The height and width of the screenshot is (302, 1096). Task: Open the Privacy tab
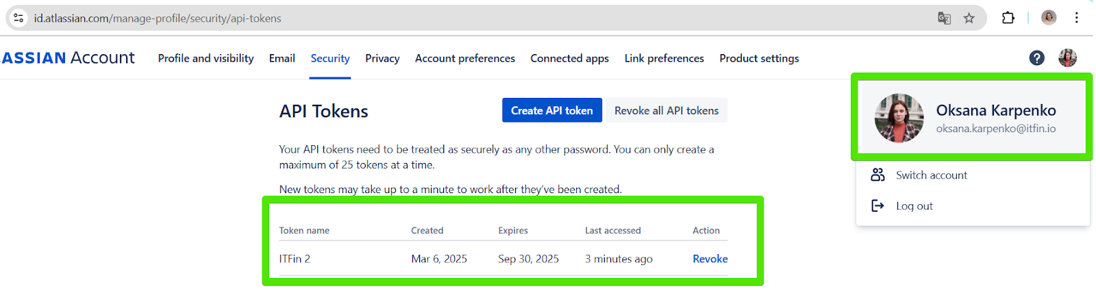(x=382, y=58)
